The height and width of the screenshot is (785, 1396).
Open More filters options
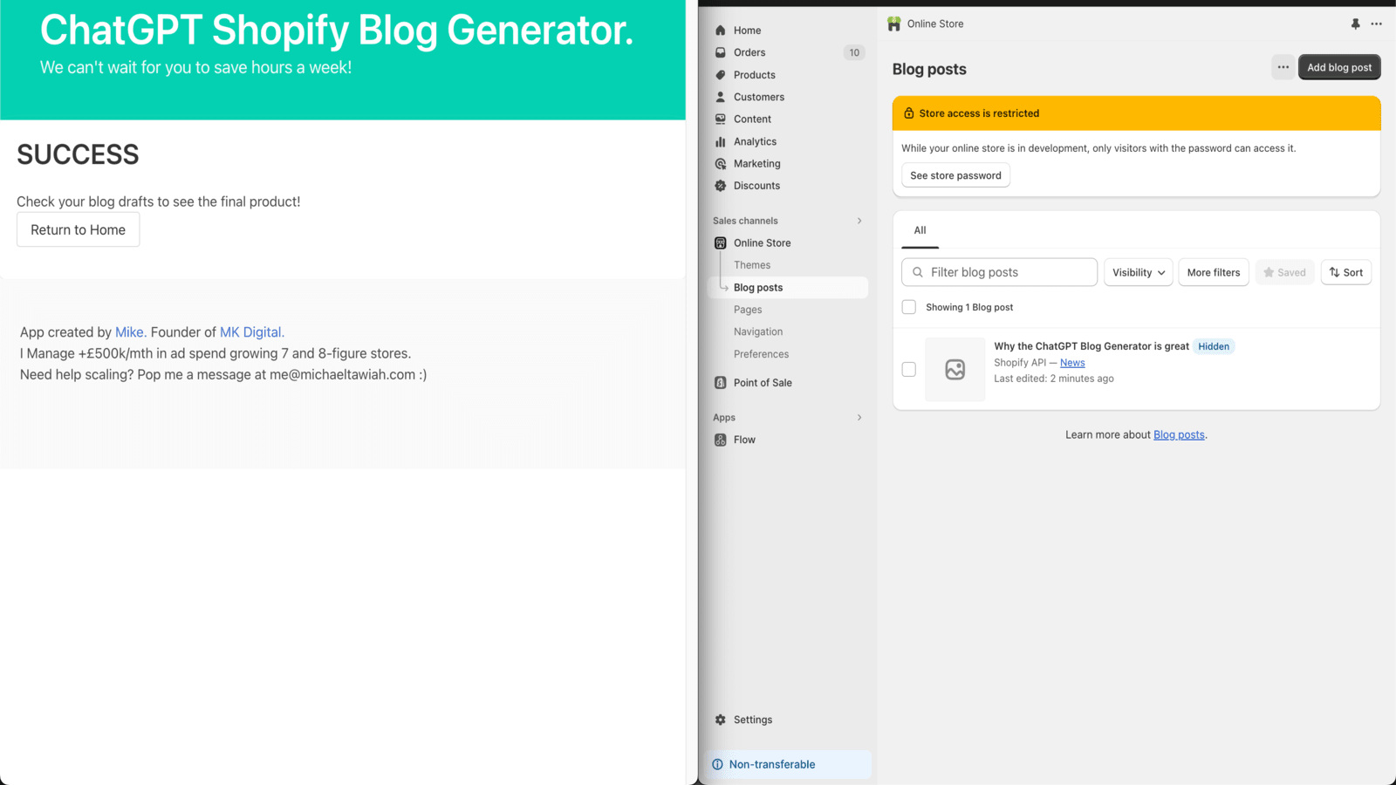pos(1214,272)
